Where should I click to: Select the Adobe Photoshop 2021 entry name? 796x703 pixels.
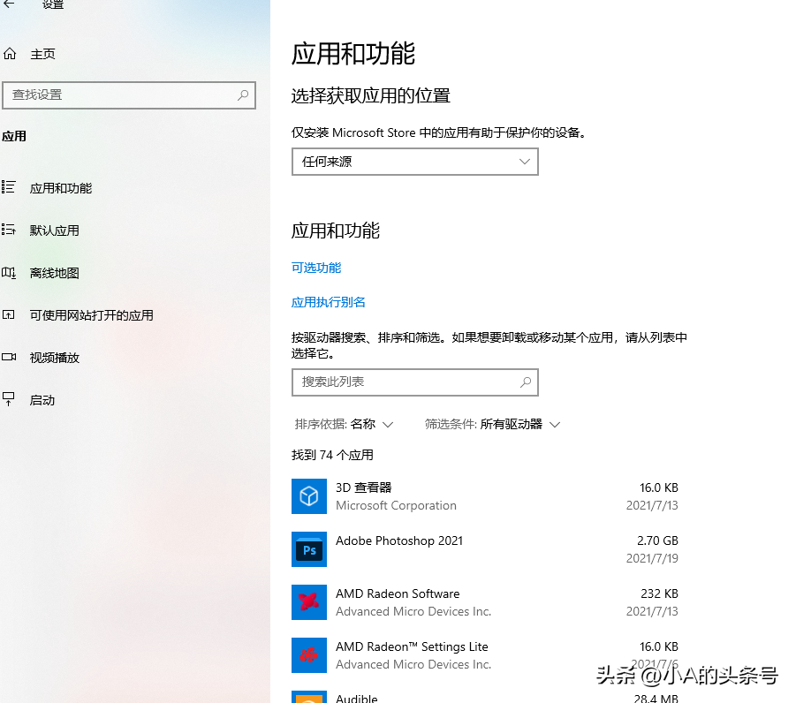coord(399,540)
